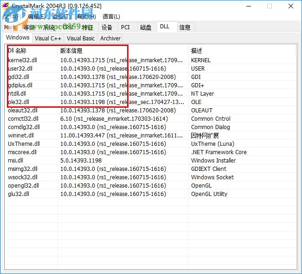302x274 pixels.
Task: Open the Visual Basic sub-tab
Action: (81, 38)
